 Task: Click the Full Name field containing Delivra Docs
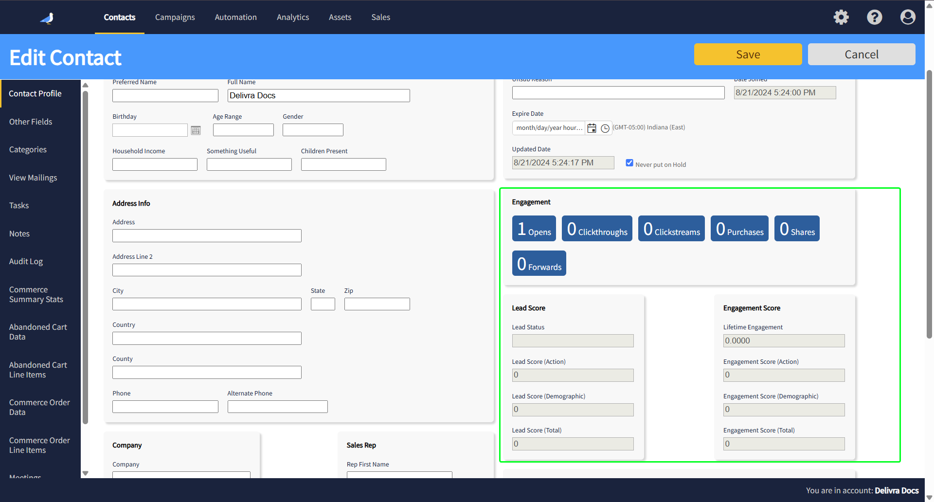(319, 95)
